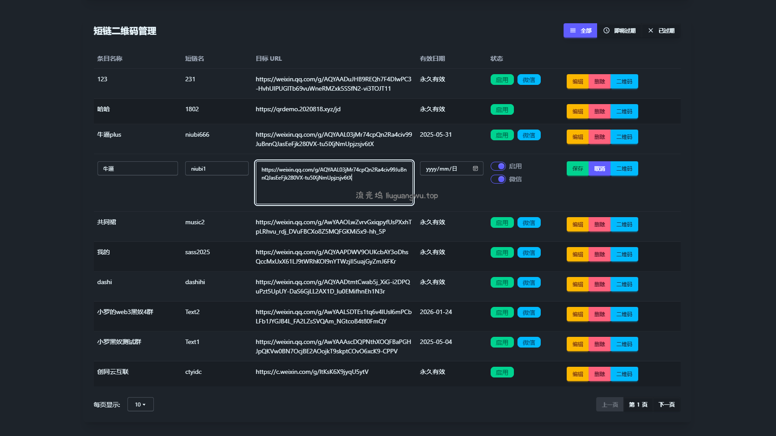This screenshot has height=436, width=776.
Task: Click the calendar icon in date field
Action: (475, 168)
